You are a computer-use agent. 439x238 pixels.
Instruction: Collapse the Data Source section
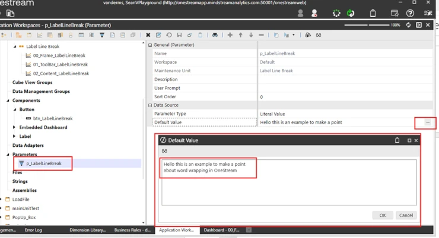click(150, 105)
